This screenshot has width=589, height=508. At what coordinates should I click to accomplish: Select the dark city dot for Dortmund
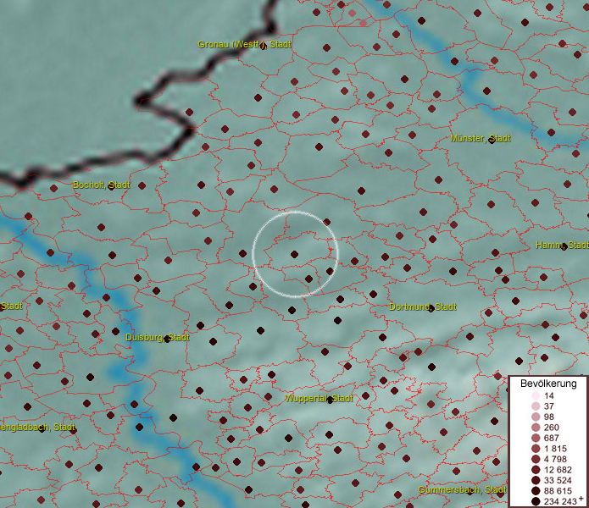click(x=431, y=308)
